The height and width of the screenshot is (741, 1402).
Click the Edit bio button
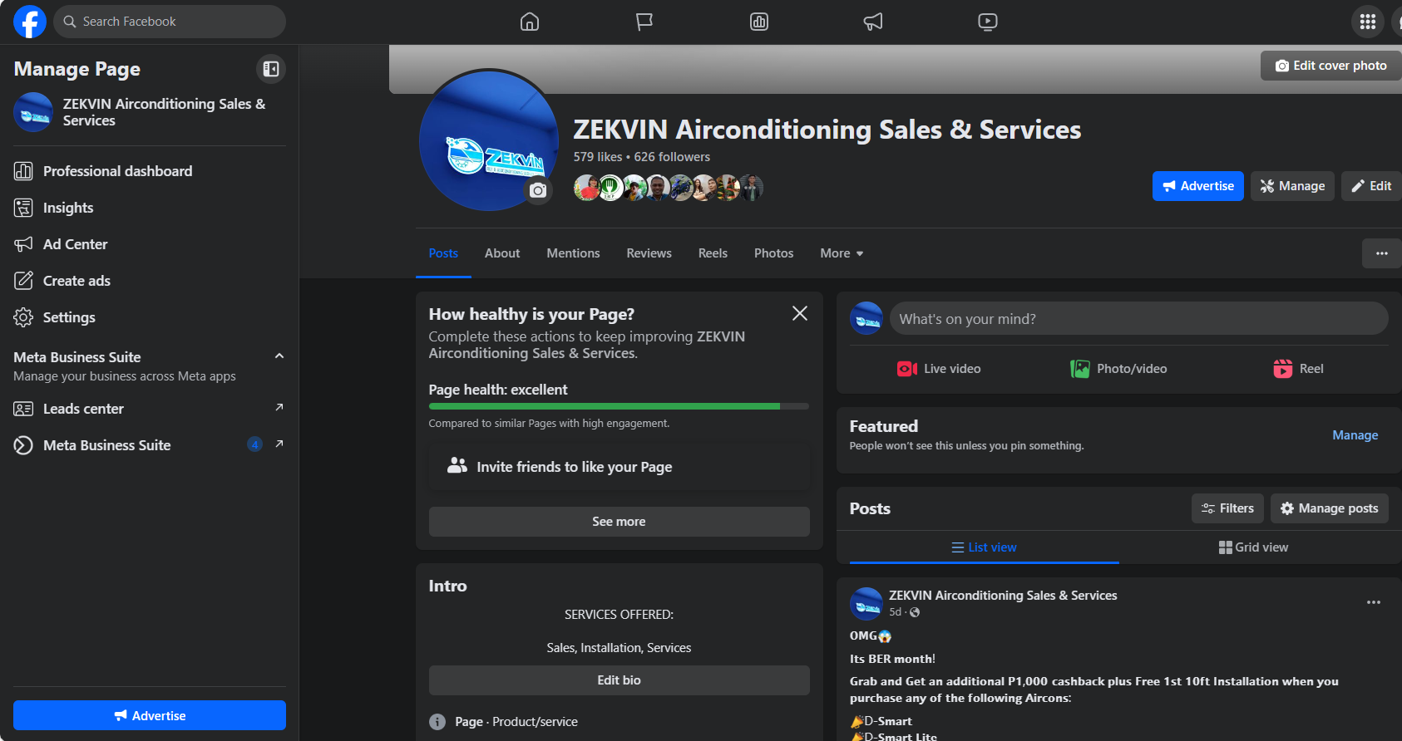[x=619, y=680]
